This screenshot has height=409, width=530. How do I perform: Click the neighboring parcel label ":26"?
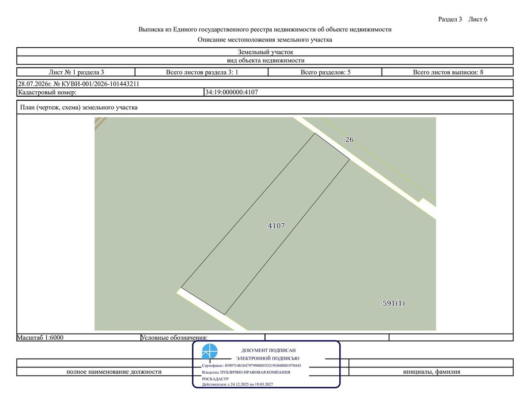coord(348,139)
